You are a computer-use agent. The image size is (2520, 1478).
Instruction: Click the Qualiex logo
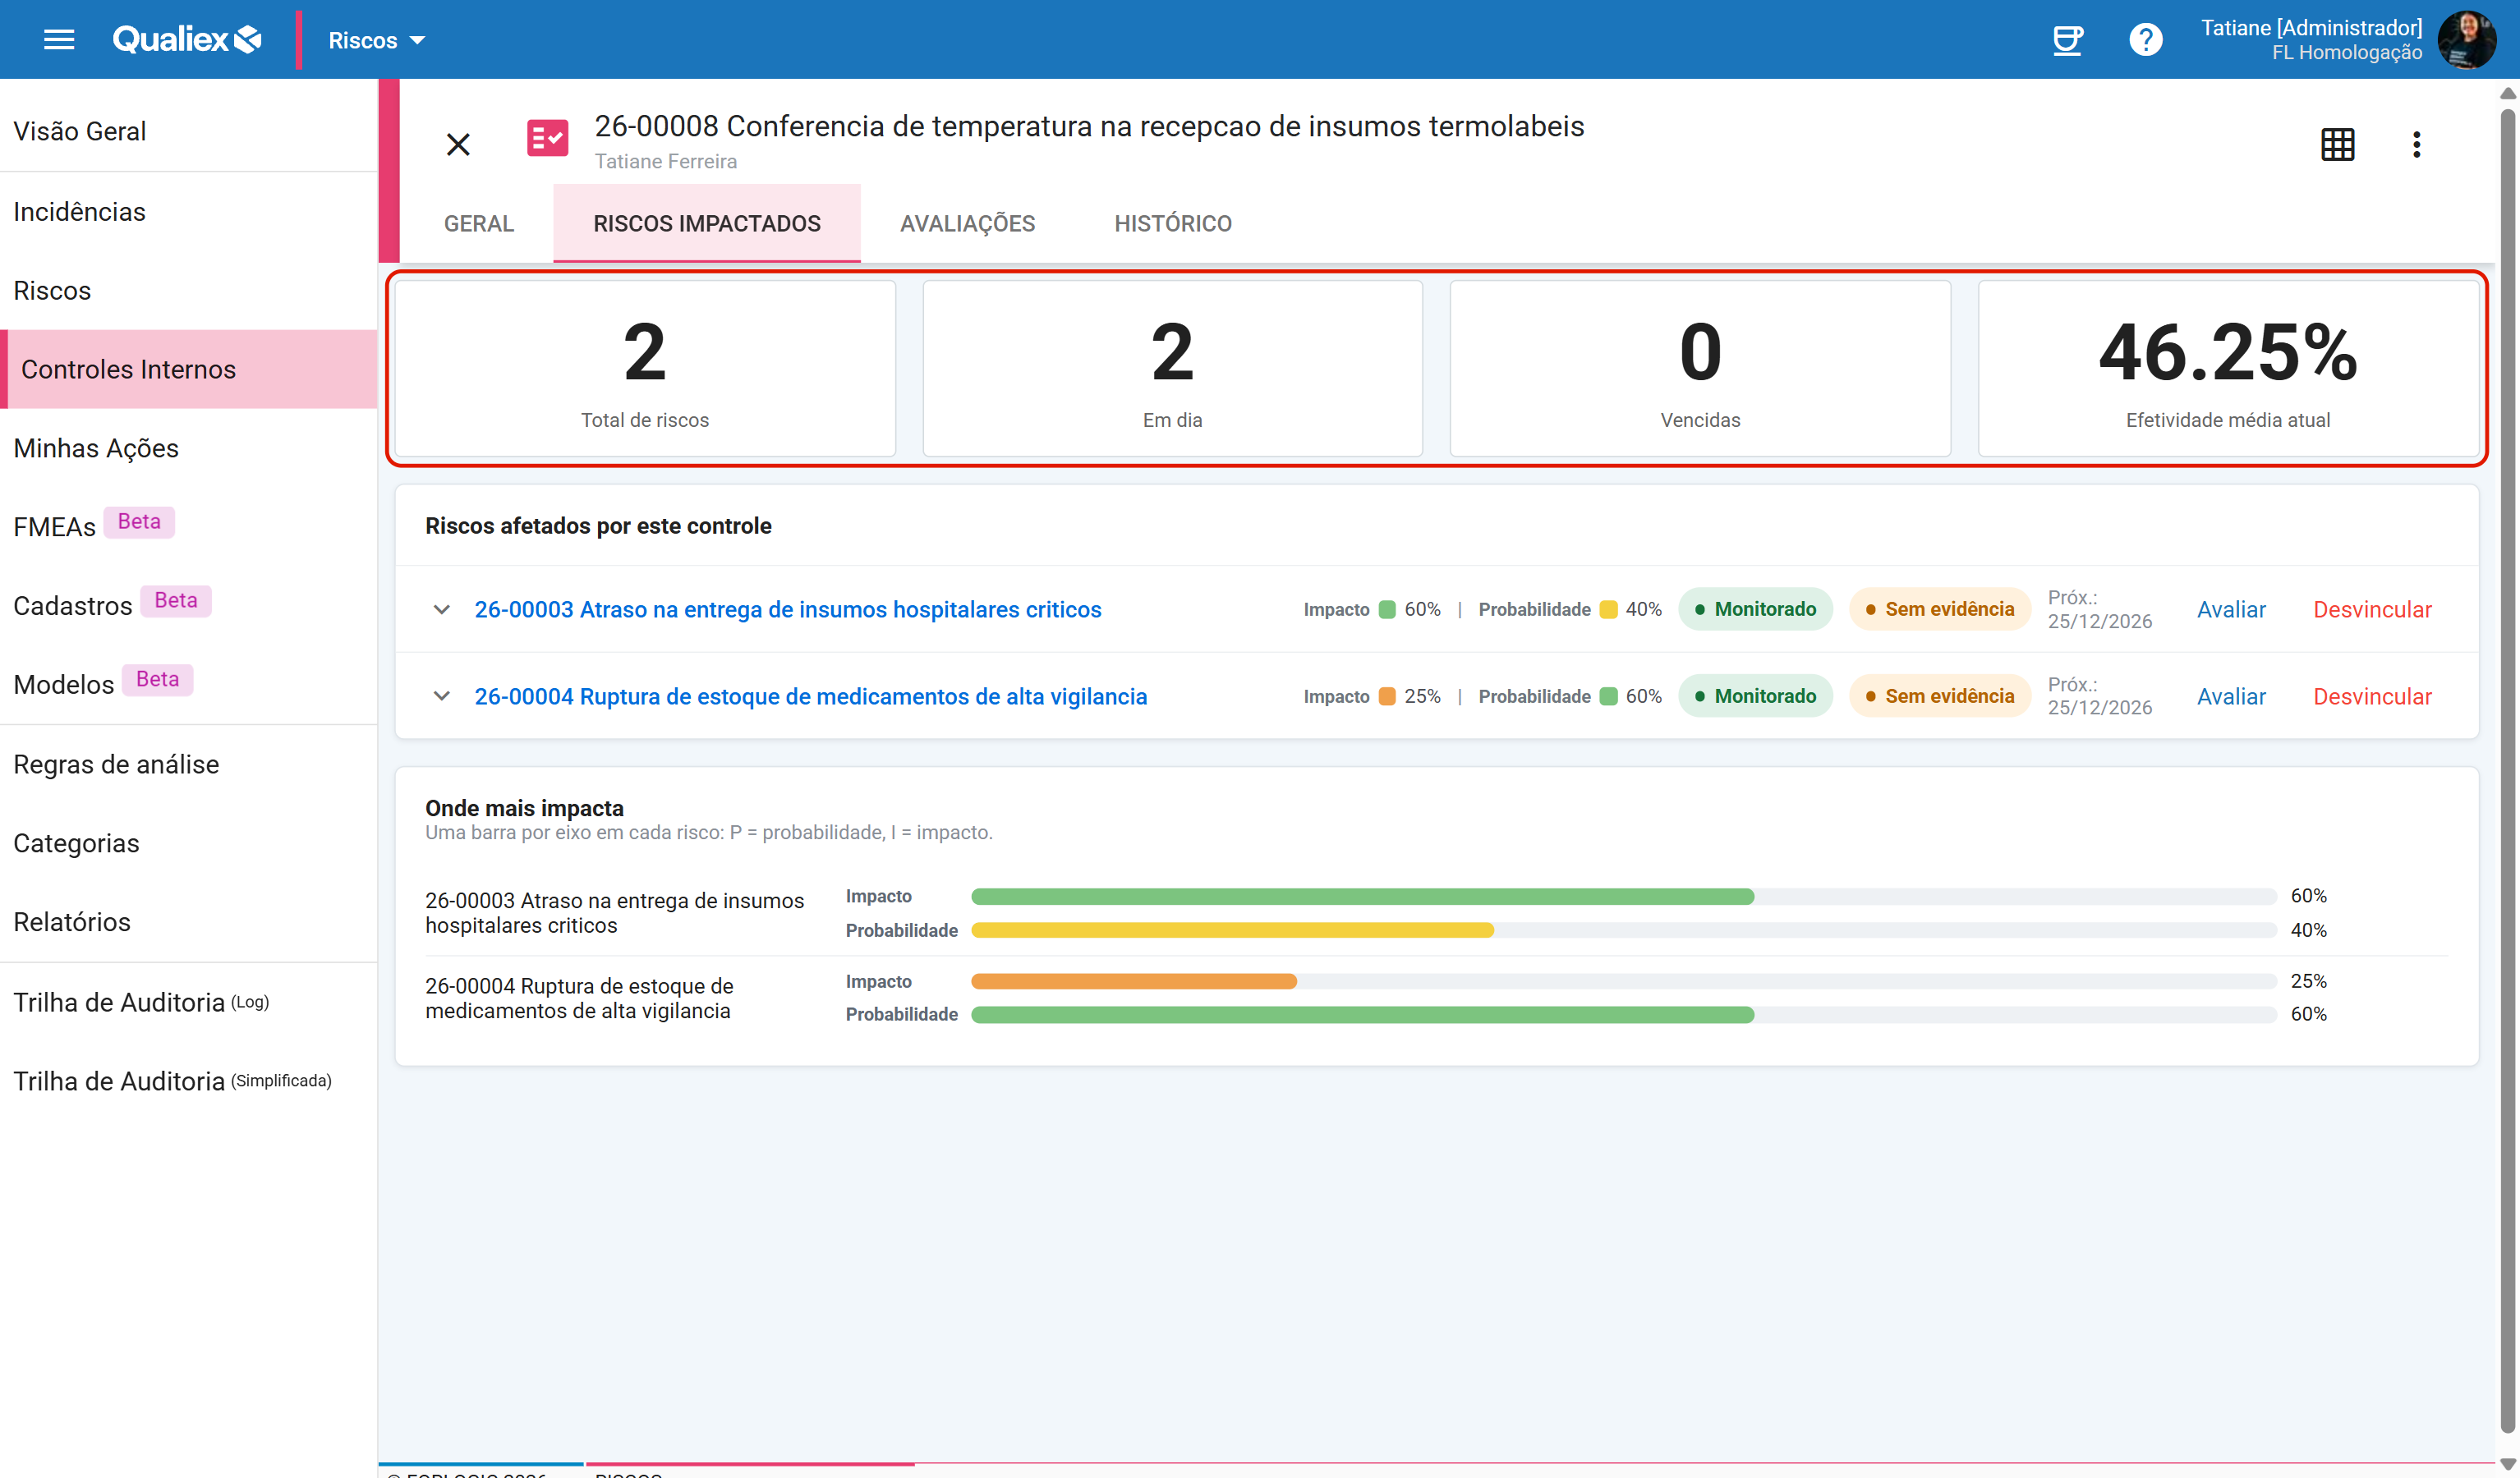(x=187, y=40)
